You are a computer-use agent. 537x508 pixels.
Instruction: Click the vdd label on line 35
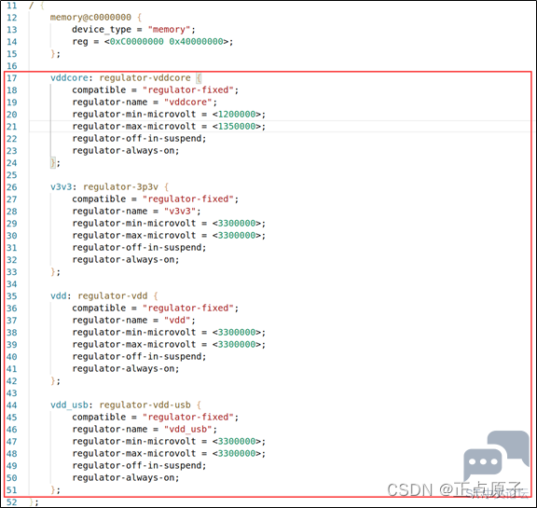tap(59, 295)
